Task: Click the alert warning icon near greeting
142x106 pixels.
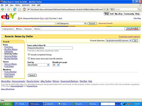Action: (19, 18)
